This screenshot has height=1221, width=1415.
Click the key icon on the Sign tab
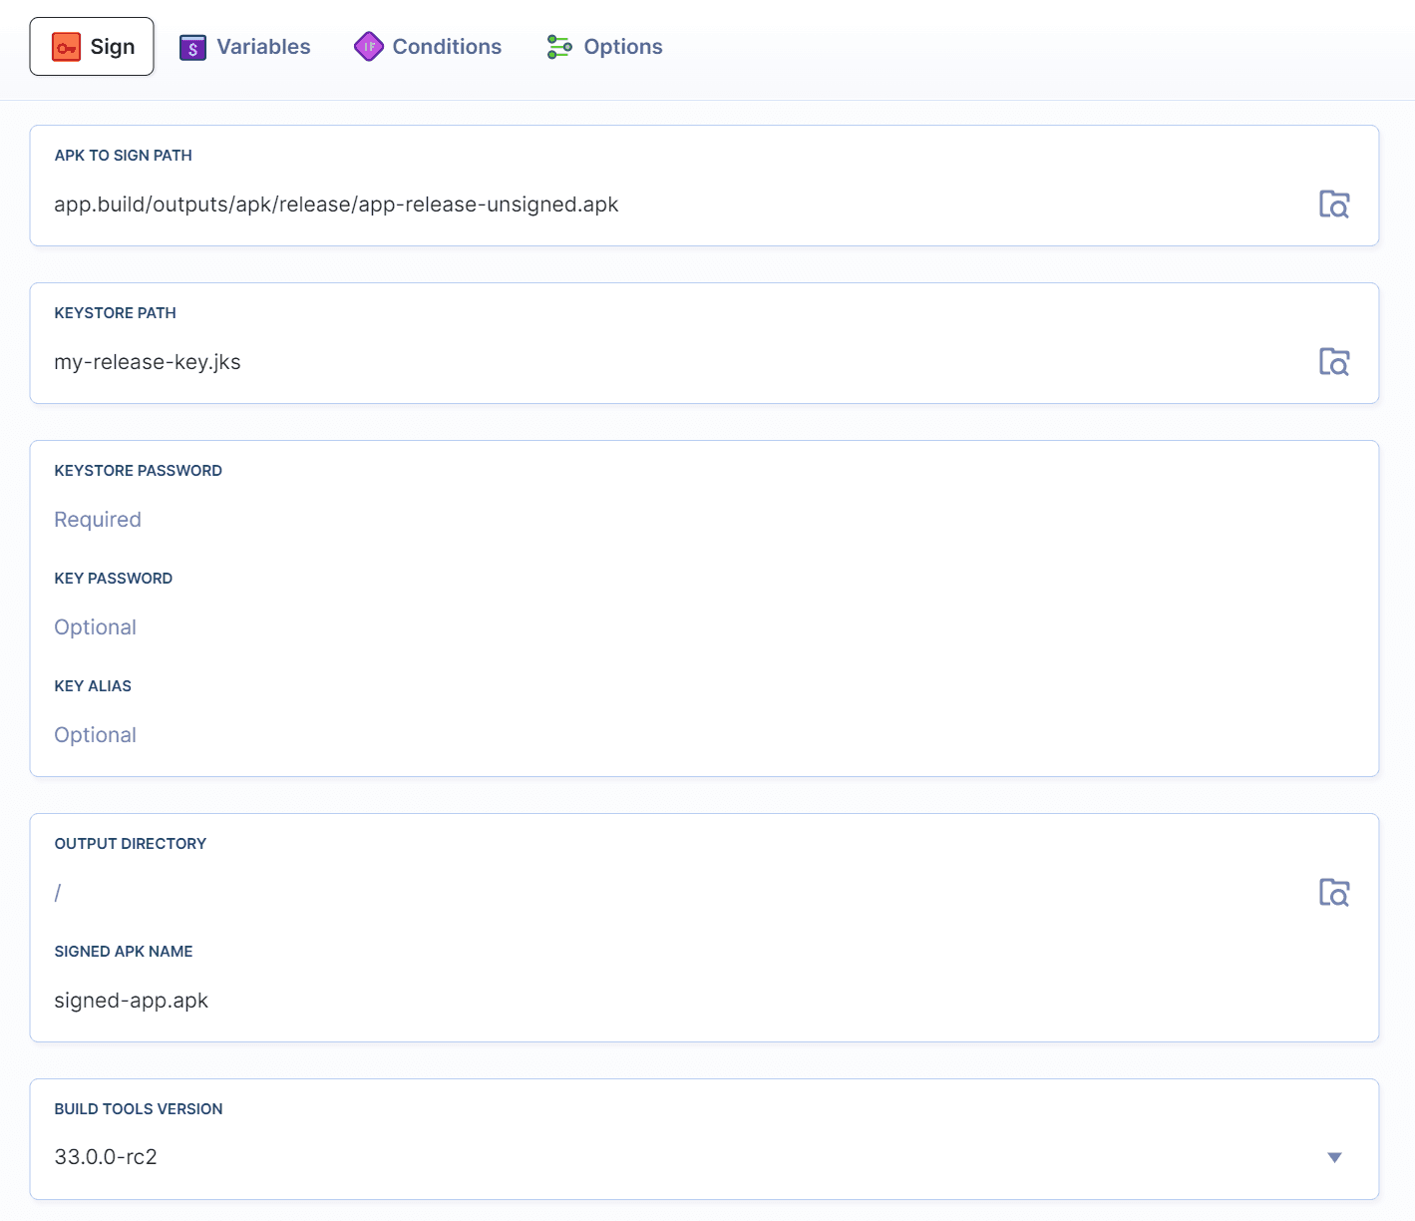[x=66, y=46]
